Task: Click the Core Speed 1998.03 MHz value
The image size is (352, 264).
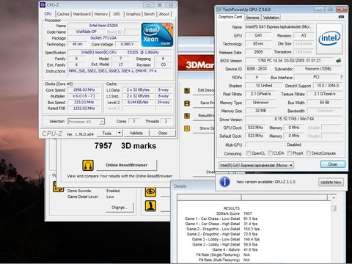Action: tap(84, 89)
